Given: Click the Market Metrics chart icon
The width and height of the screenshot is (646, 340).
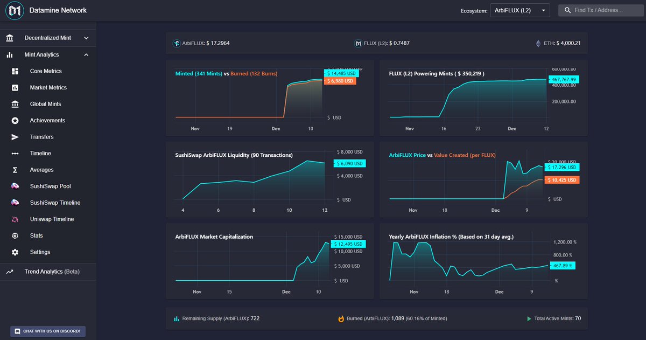Looking at the screenshot, I should 15,88.
